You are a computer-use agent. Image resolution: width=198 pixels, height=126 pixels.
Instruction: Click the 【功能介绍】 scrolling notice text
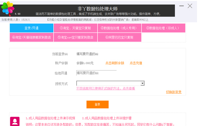[x=98, y=20]
